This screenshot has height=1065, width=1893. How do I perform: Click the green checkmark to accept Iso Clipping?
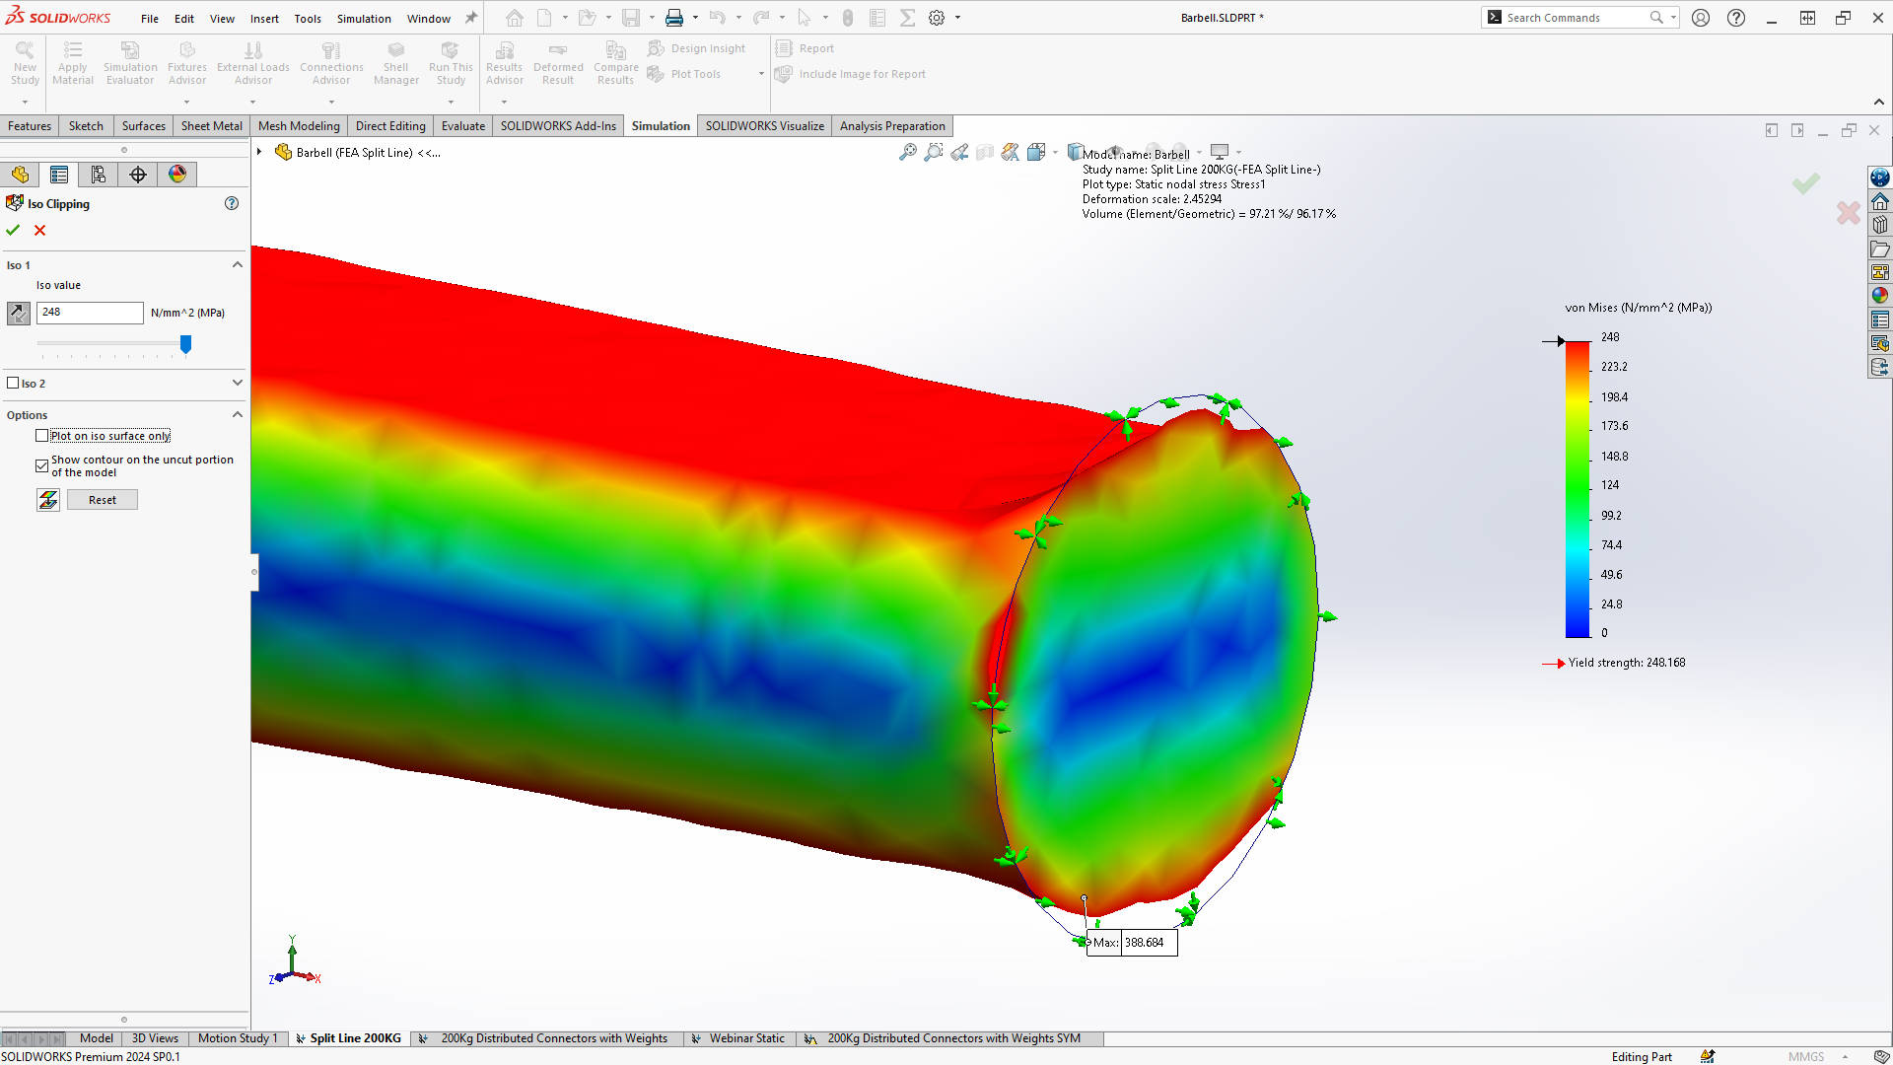(13, 230)
